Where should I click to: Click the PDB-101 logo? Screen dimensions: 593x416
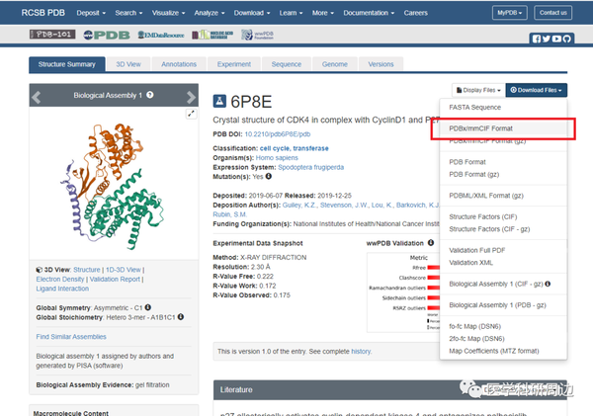tap(52, 35)
